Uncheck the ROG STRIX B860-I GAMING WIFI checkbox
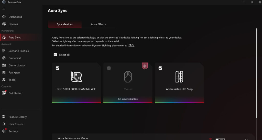 point(58,68)
